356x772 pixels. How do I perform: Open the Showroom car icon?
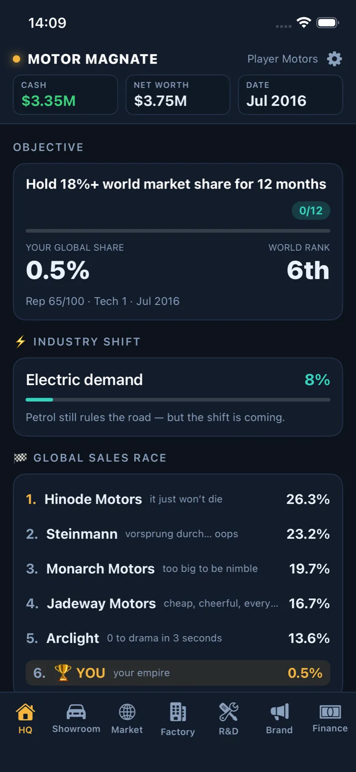point(76,712)
